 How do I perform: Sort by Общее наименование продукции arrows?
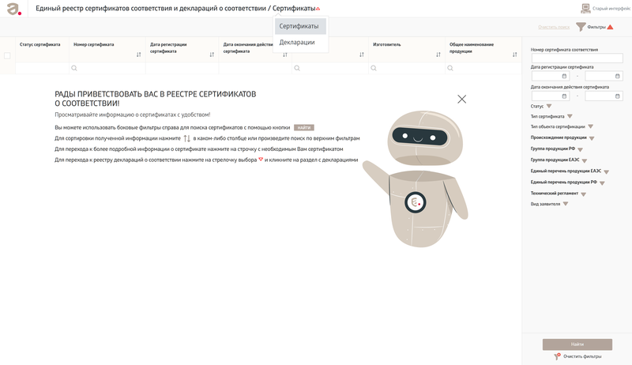click(515, 55)
